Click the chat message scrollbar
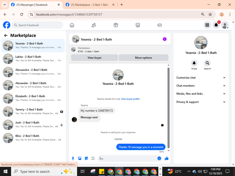 169,108
